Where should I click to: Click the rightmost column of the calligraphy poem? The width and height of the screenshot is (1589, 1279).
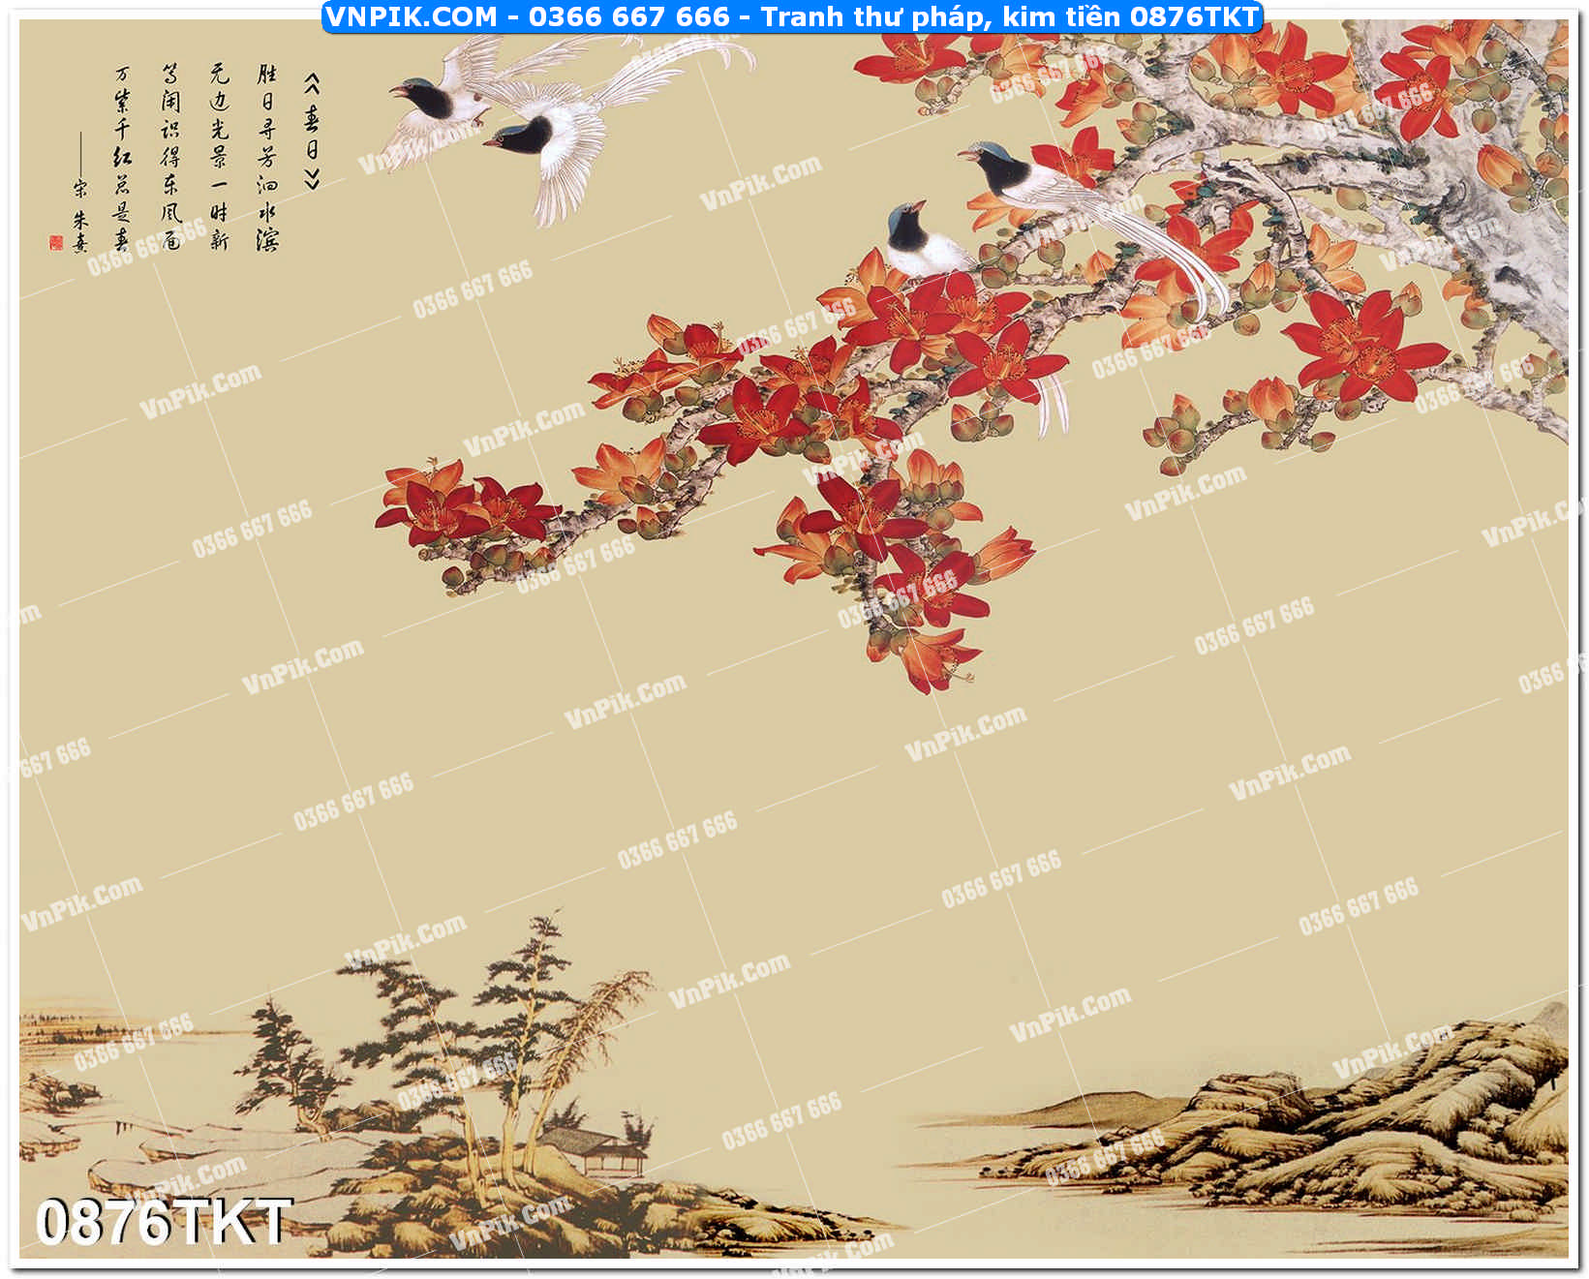tap(266, 155)
